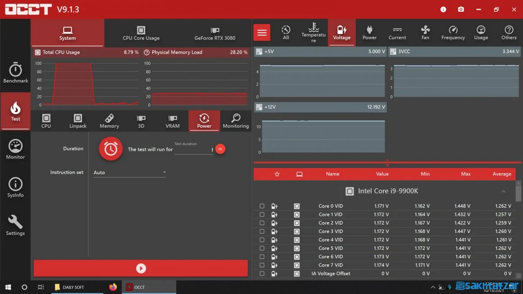Image resolution: width=523 pixels, height=294 pixels.
Task: Select the 3D test tab
Action: 141,121
